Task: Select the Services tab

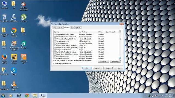Action: (67, 27)
